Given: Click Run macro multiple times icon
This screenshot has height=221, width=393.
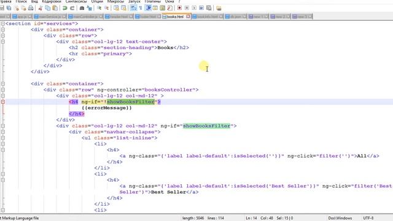Looking at the screenshot, I should (x=201, y=8).
